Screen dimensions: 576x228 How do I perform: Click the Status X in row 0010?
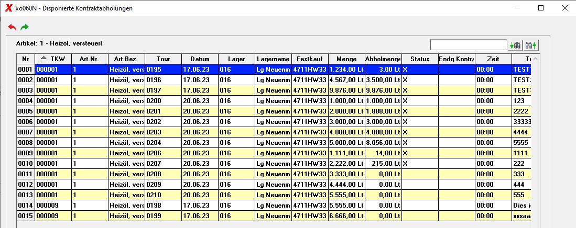[x=405, y=164]
